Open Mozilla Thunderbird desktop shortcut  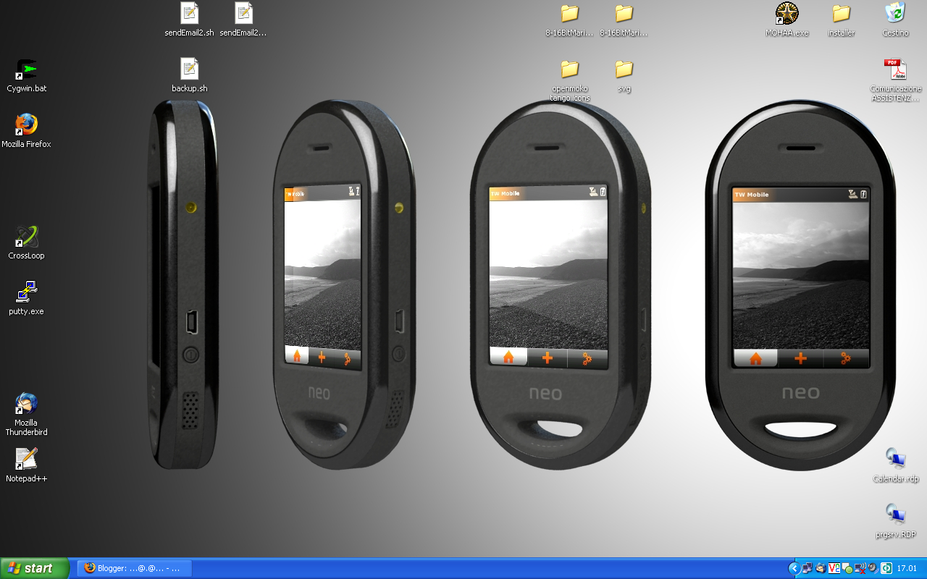pyautogui.click(x=26, y=414)
